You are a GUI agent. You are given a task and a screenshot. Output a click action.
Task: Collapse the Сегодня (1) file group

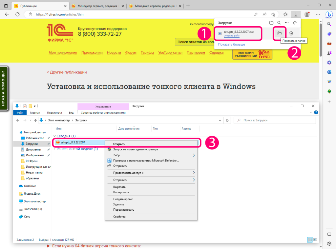coord(54,136)
